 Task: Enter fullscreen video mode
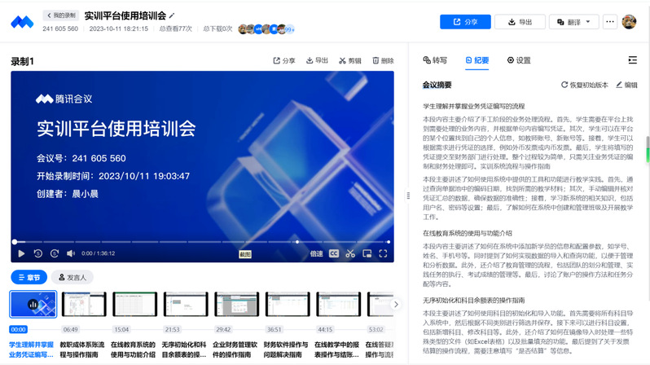click(384, 253)
